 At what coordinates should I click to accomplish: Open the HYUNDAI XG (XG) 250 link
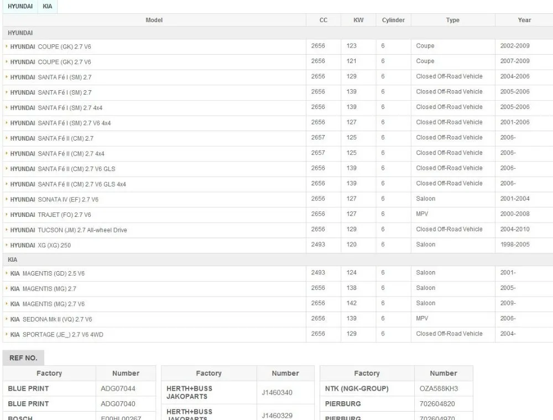[40, 245]
